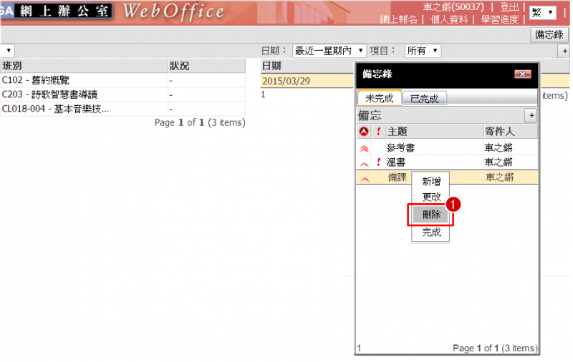
Task: Click the double-arrow priority icon for 參考書
Action: point(364,148)
